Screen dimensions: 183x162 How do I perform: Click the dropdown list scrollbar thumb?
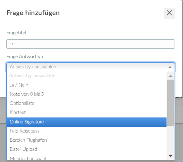(170, 103)
